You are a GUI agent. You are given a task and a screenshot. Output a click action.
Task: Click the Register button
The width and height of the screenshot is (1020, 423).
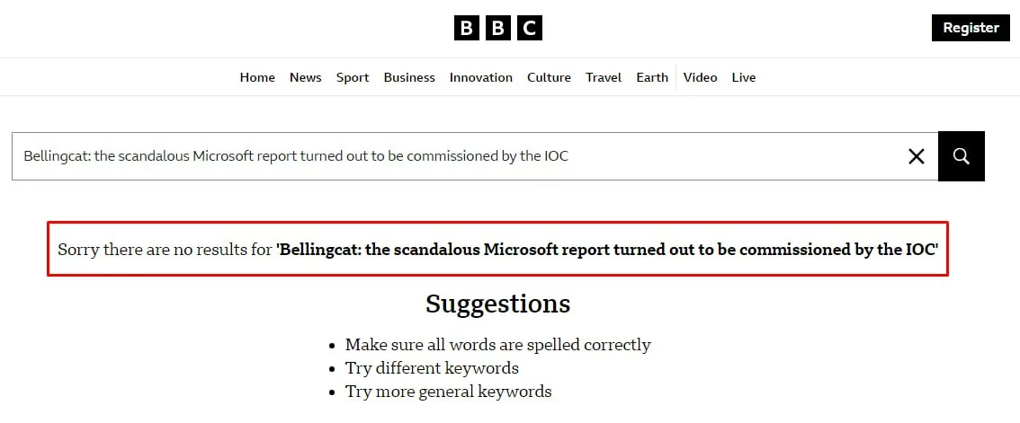pyautogui.click(x=971, y=28)
